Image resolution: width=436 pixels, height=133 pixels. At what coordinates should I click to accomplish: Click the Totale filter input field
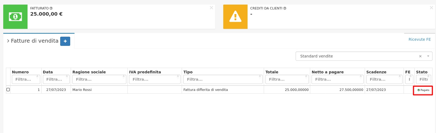tap(287, 79)
